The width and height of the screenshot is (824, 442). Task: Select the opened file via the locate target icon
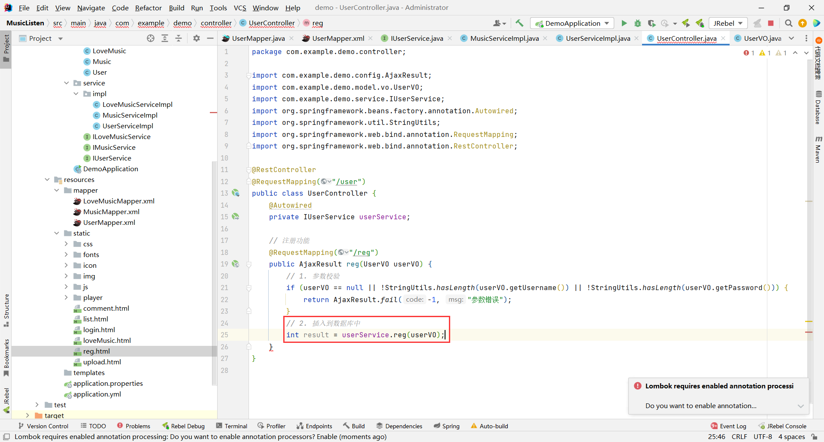[x=151, y=38]
